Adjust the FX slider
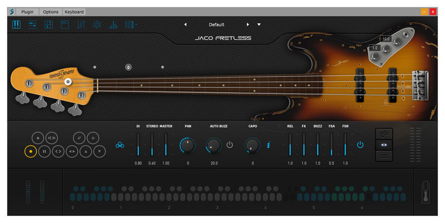The height and width of the screenshot is (223, 445). point(304,144)
